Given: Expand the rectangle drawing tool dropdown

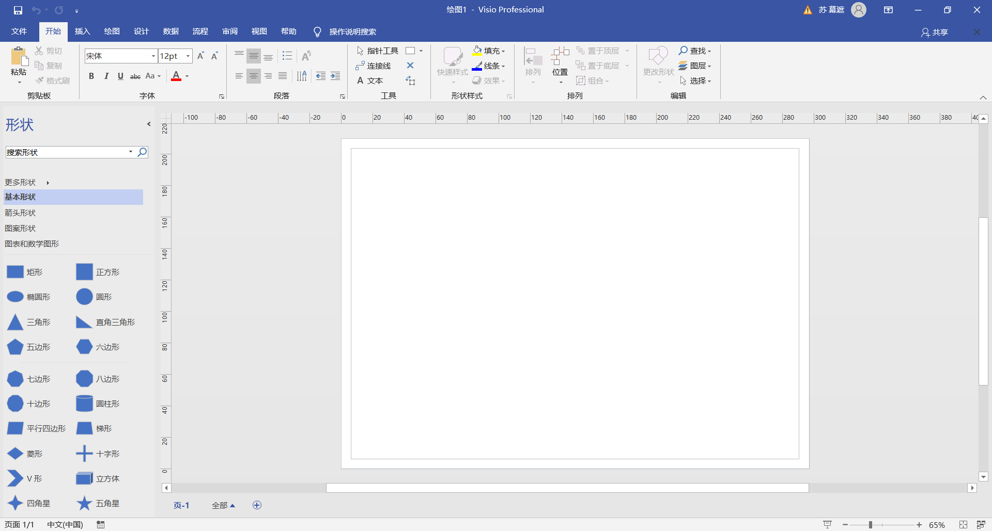Looking at the screenshot, I should click(421, 51).
